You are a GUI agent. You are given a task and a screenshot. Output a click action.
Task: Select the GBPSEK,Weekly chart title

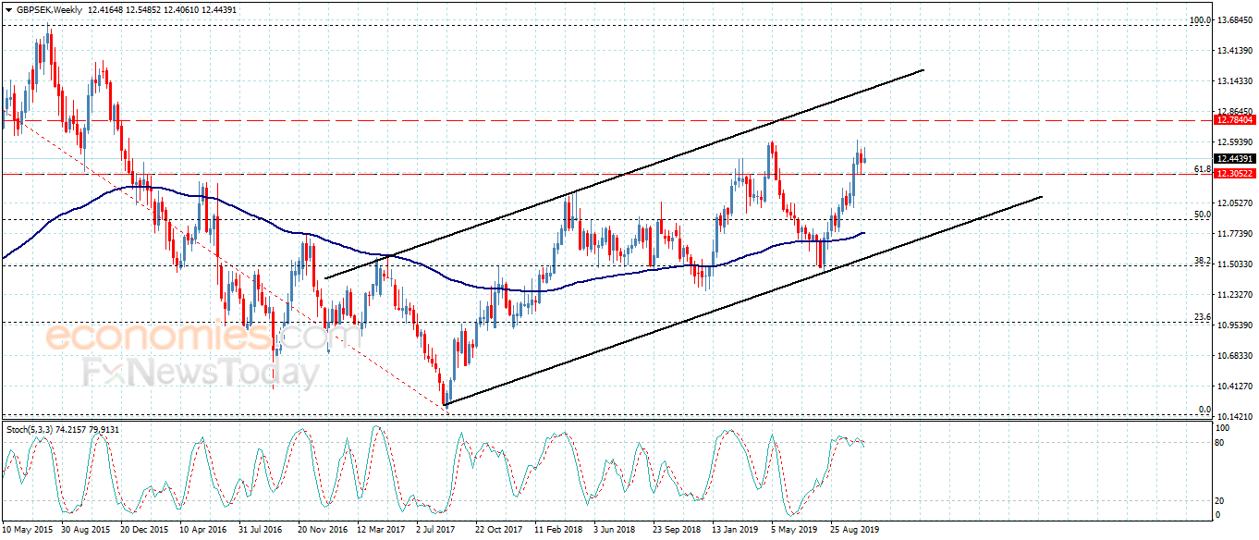click(49, 9)
